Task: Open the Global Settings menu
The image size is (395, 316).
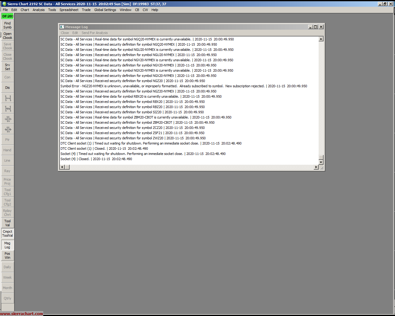Action: click(105, 10)
